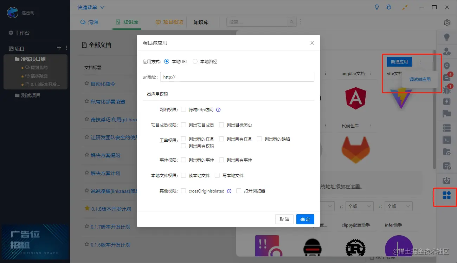The width and height of the screenshot is (457, 263).
Task: Switch to the green 知识库 tab
Action: pyautogui.click(x=127, y=22)
